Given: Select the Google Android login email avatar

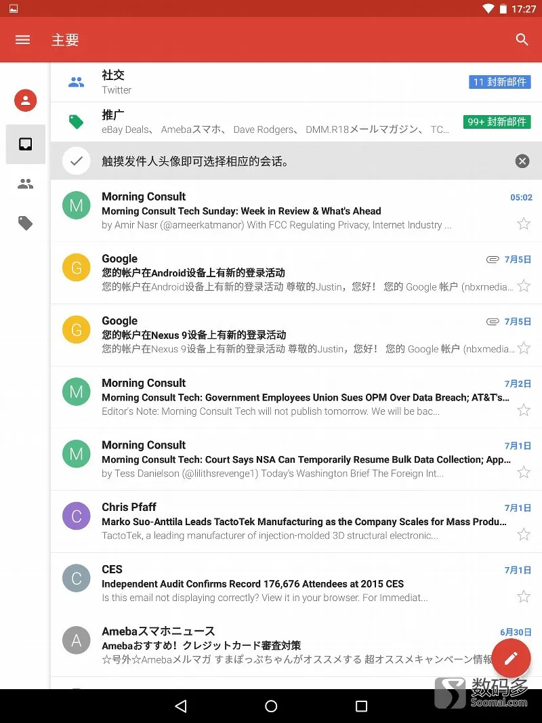Looking at the screenshot, I should pos(76,268).
